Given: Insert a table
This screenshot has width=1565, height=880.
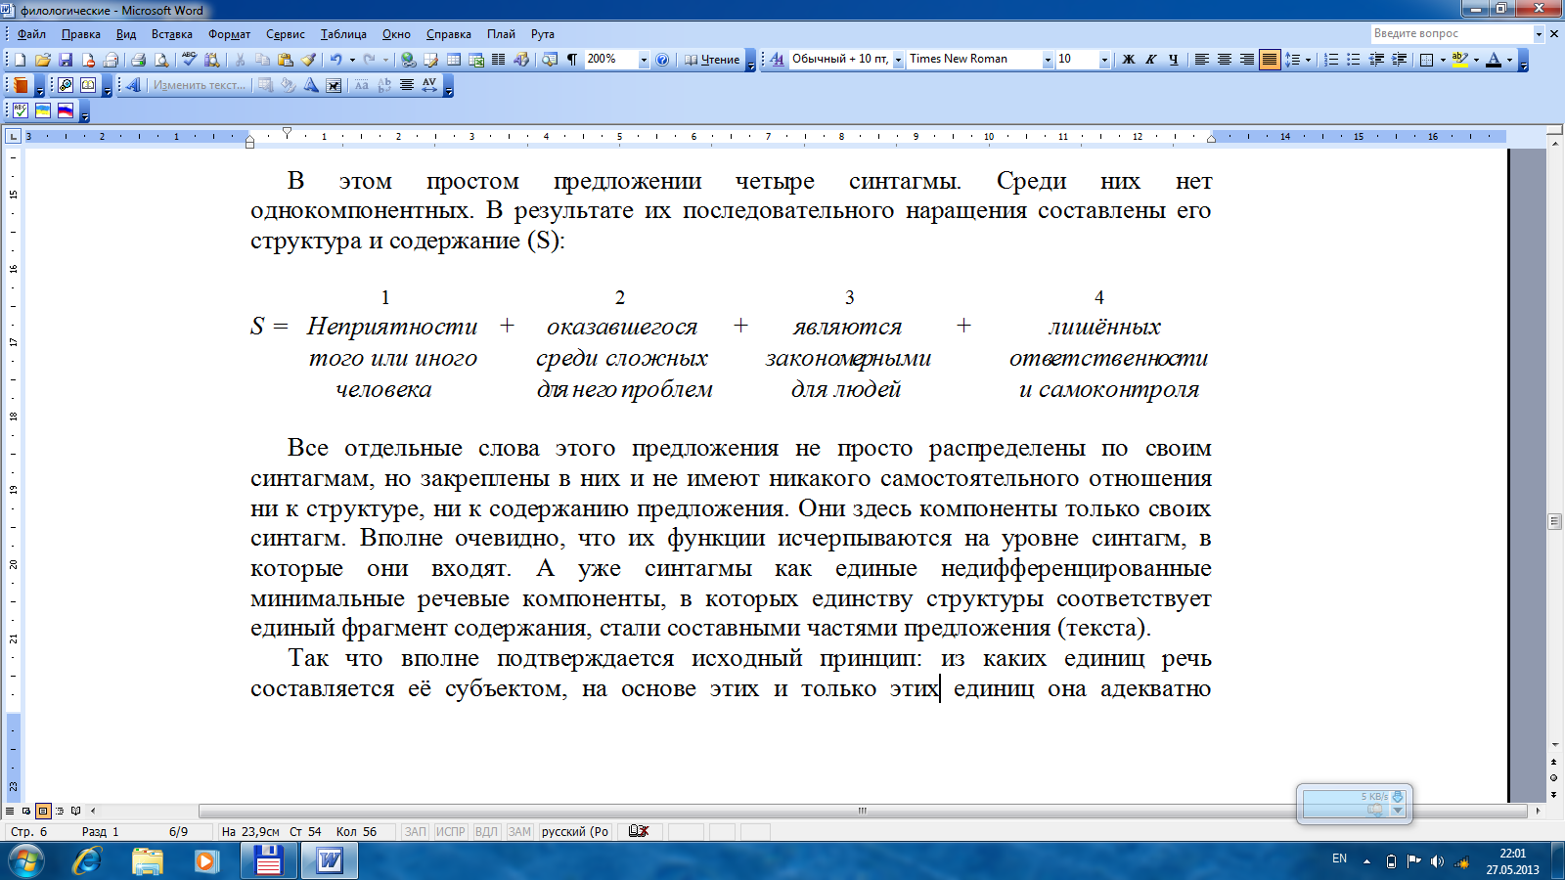Looking at the screenshot, I should 454,60.
